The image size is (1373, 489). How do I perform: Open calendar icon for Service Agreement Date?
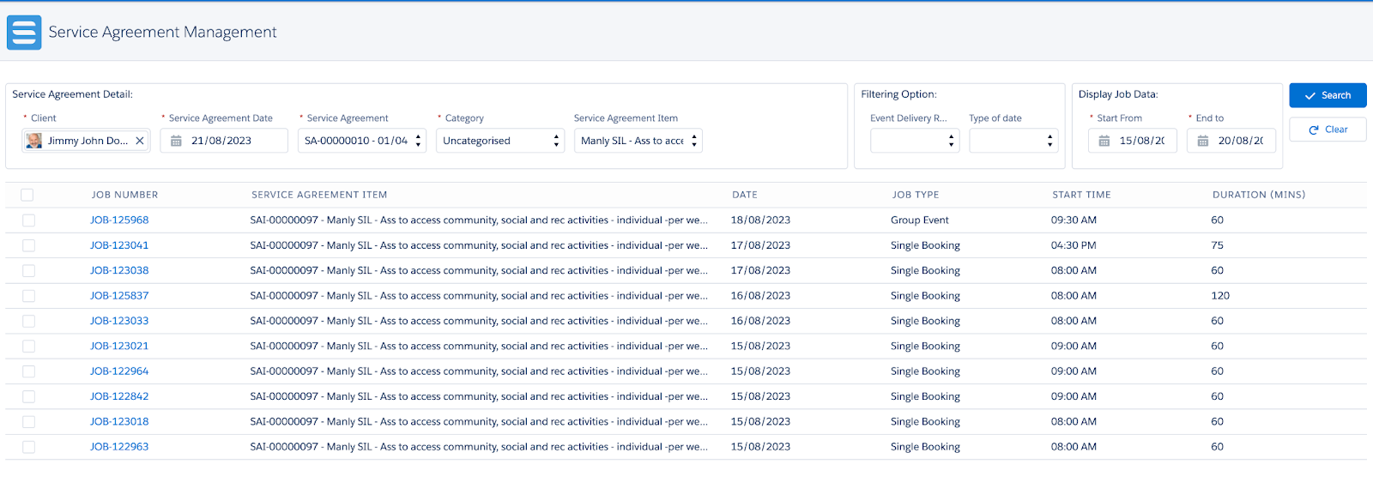pyautogui.click(x=176, y=141)
